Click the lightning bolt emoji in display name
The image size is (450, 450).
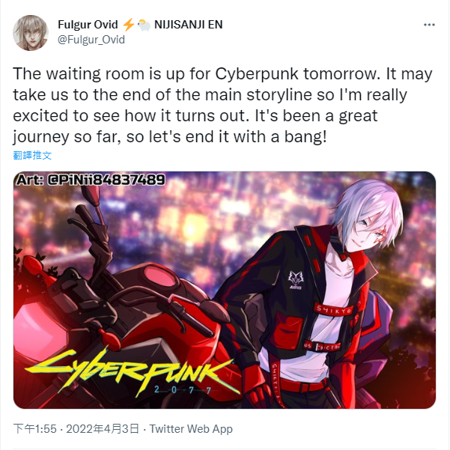pyautogui.click(x=128, y=25)
